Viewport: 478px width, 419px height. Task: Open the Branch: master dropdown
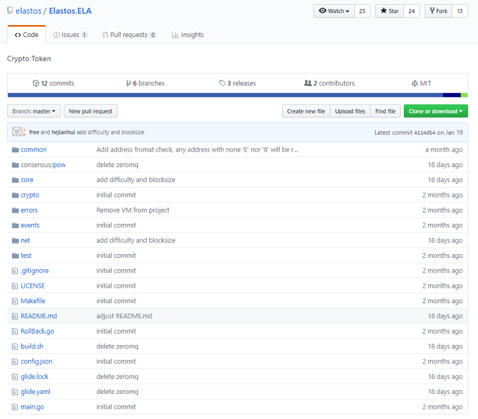(34, 111)
